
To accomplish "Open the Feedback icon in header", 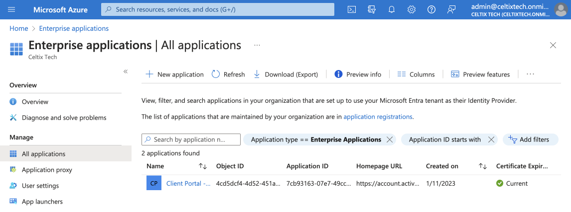I will point(451,9).
